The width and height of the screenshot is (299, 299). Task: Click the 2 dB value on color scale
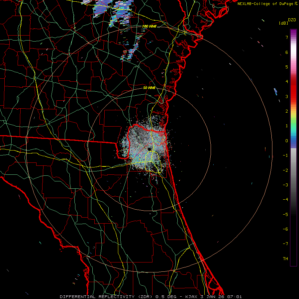tap(287, 111)
